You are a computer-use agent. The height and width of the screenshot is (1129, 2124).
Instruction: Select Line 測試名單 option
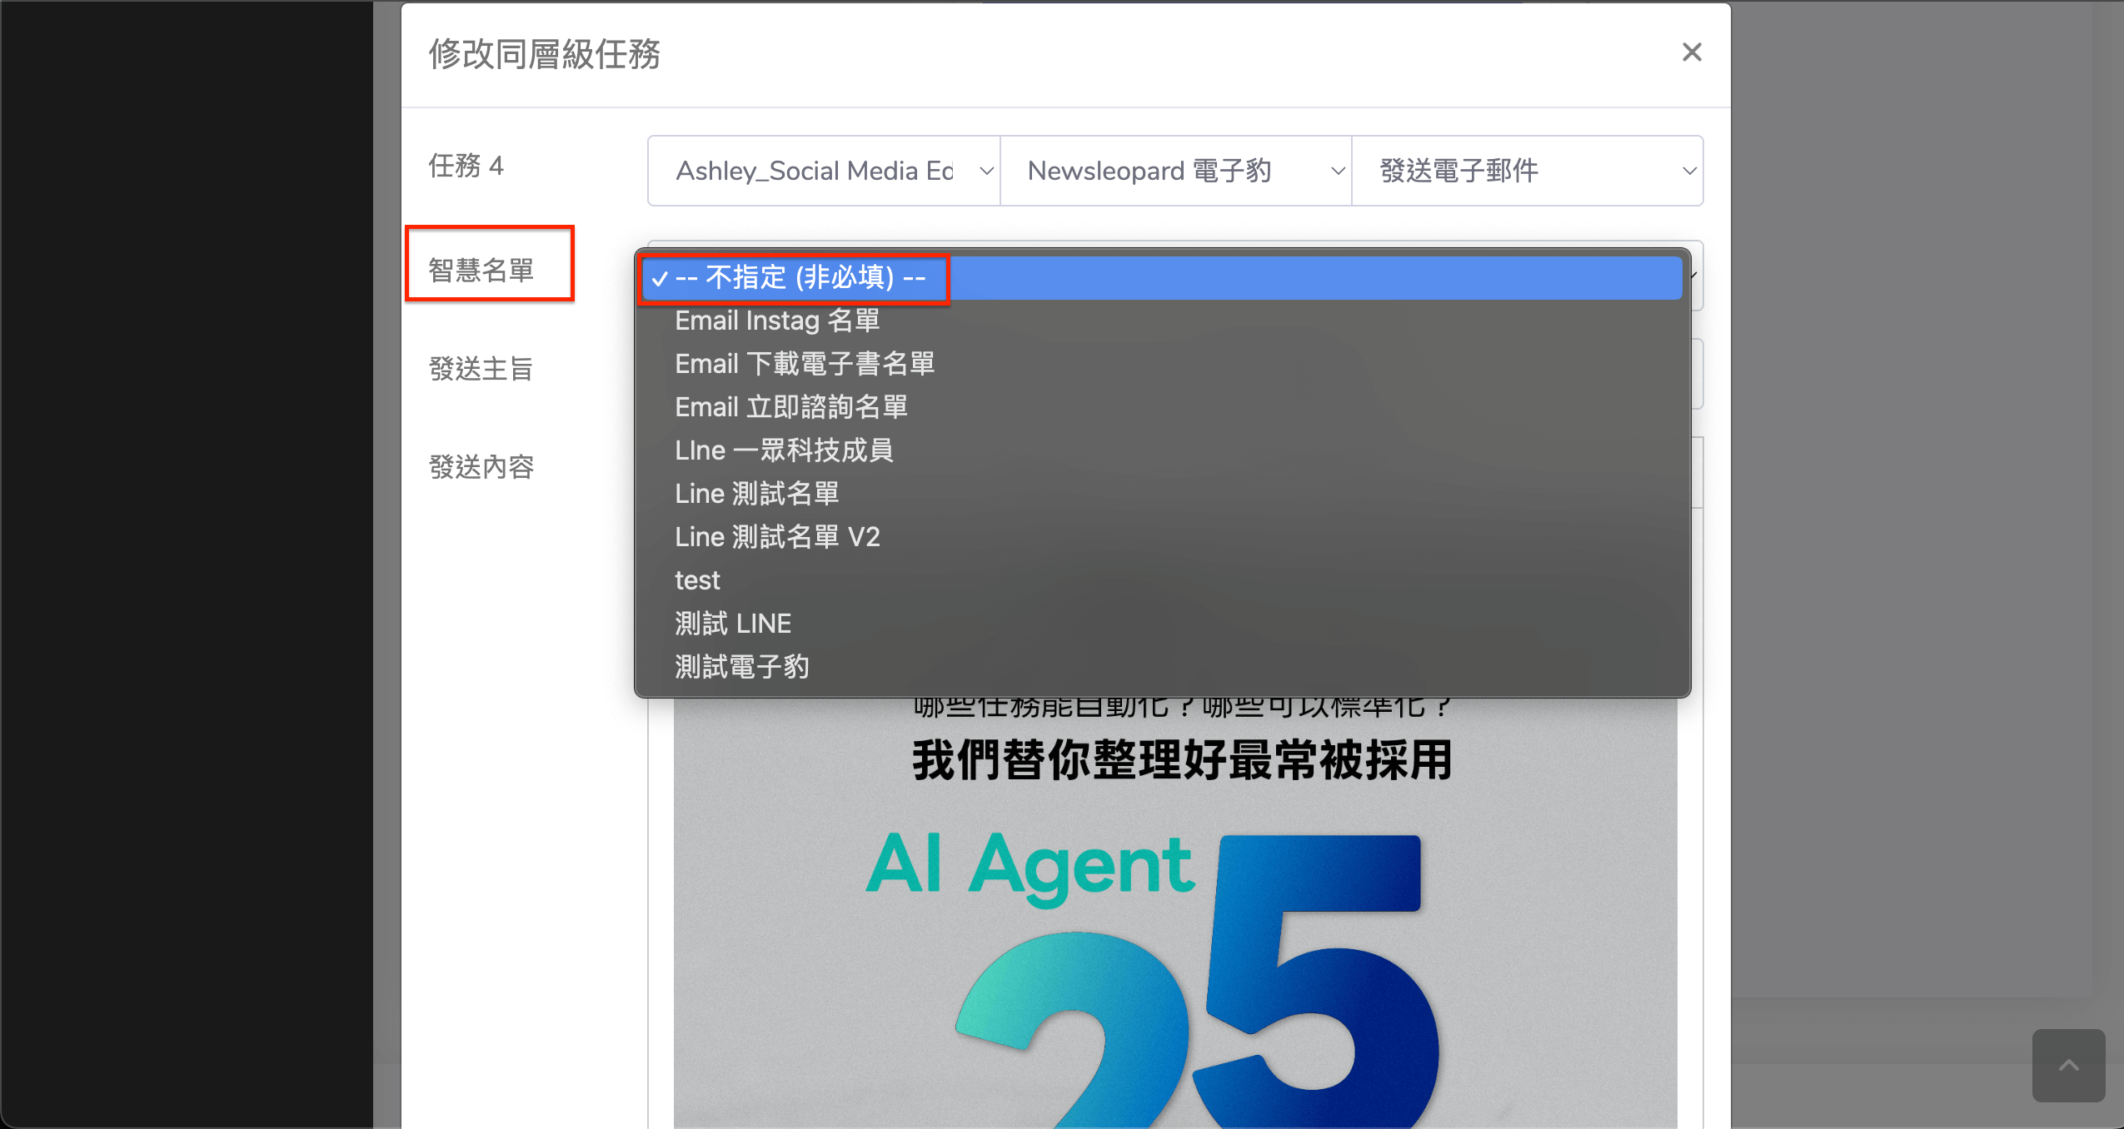(756, 494)
